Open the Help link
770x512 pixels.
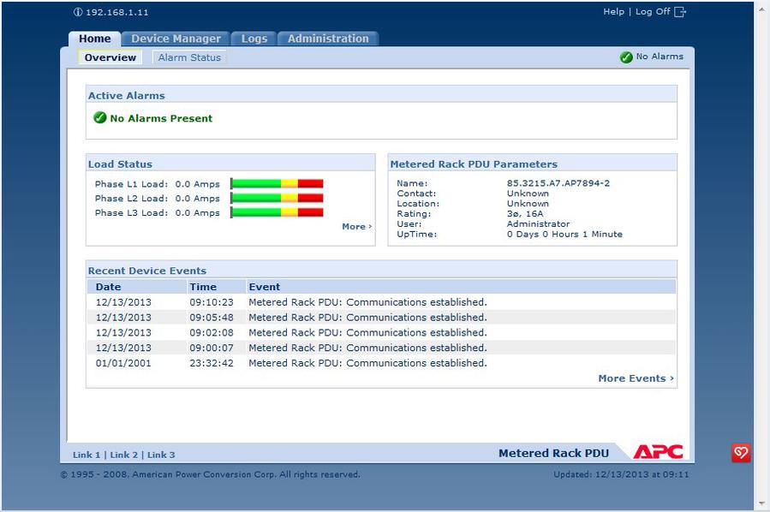point(613,12)
